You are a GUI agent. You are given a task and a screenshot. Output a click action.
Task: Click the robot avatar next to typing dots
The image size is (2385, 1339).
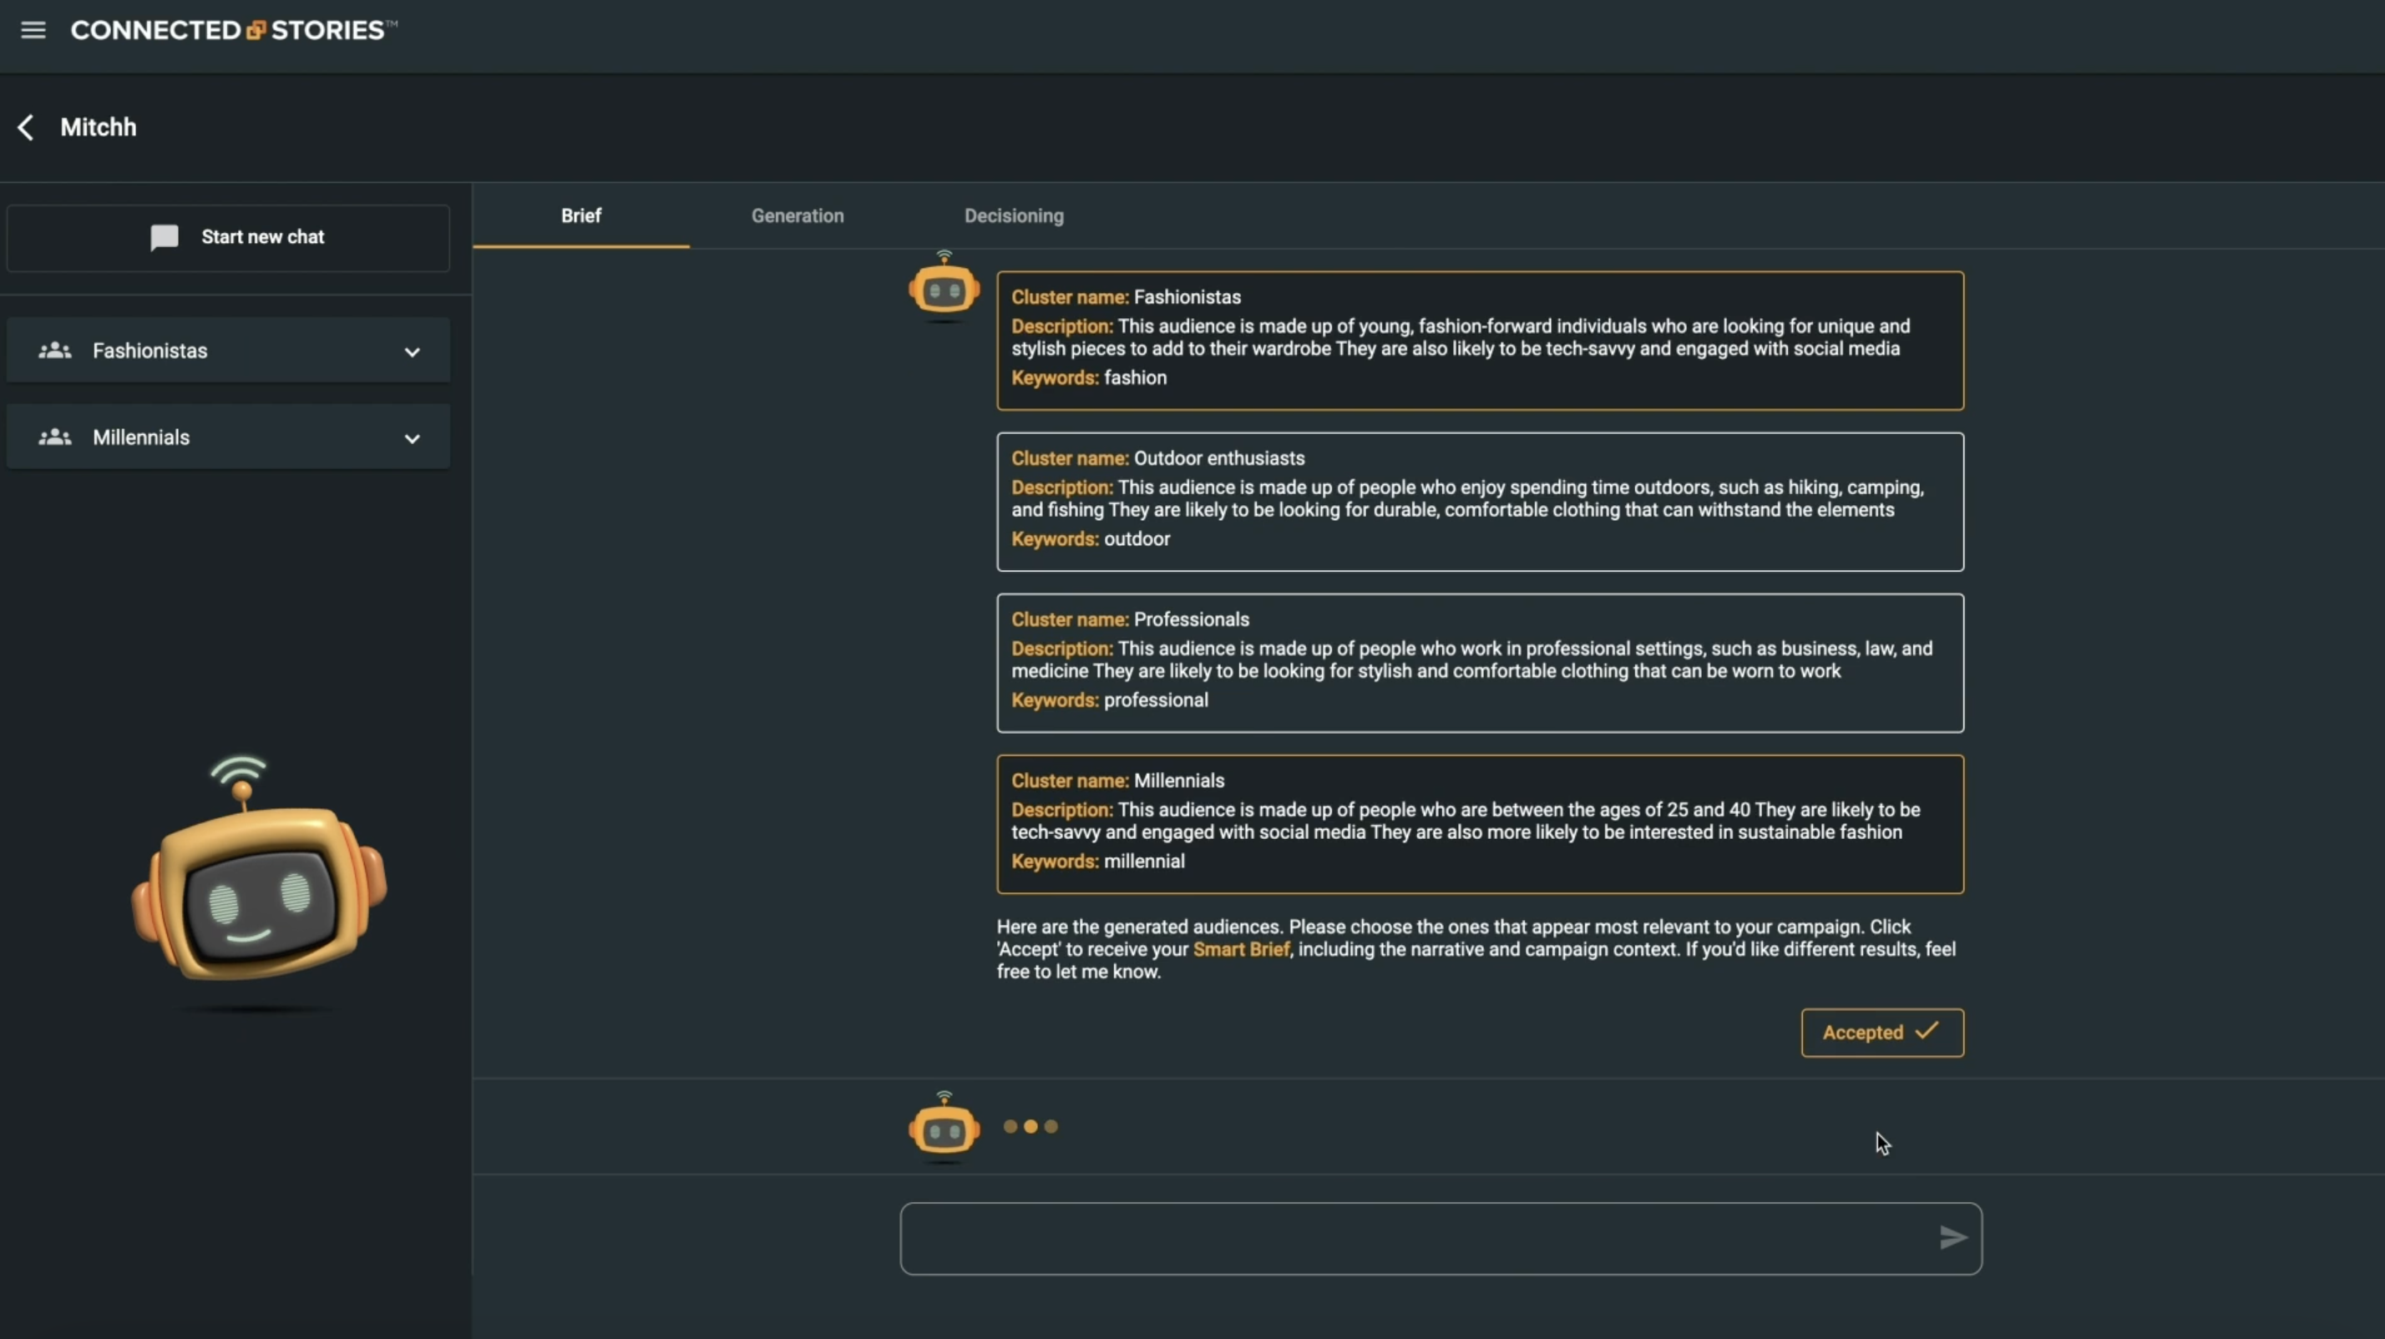pyautogui.click(x=944, y=1128)
